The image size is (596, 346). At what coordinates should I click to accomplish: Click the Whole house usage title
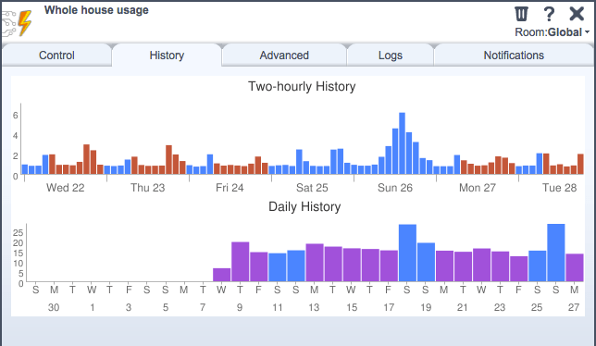(x=96, y=10)
